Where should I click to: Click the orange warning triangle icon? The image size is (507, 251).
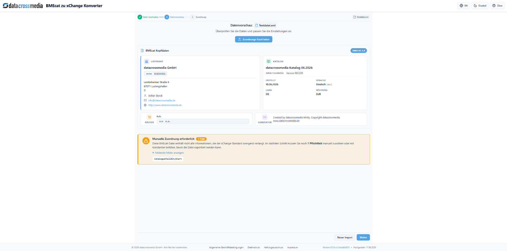pyautogui.click(x=146, y=141)
